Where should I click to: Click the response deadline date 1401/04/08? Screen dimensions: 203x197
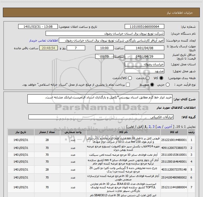pyautogui.click(x=144, y=48)
